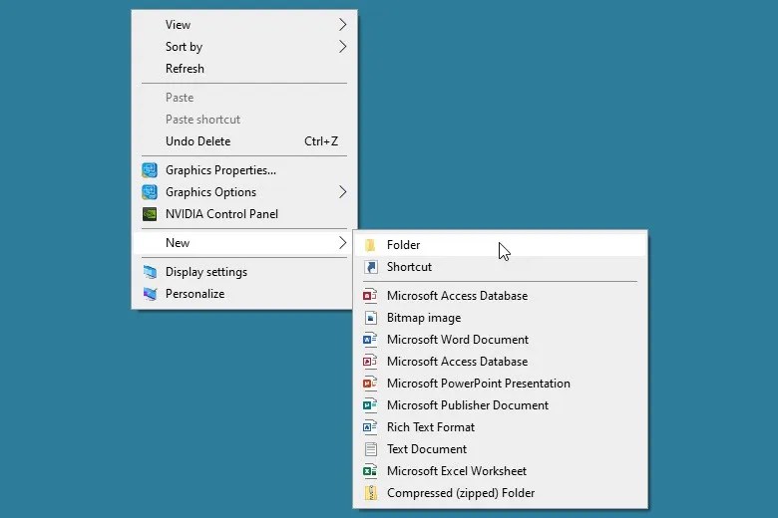Click the Excel Worksheet icon

370,471
